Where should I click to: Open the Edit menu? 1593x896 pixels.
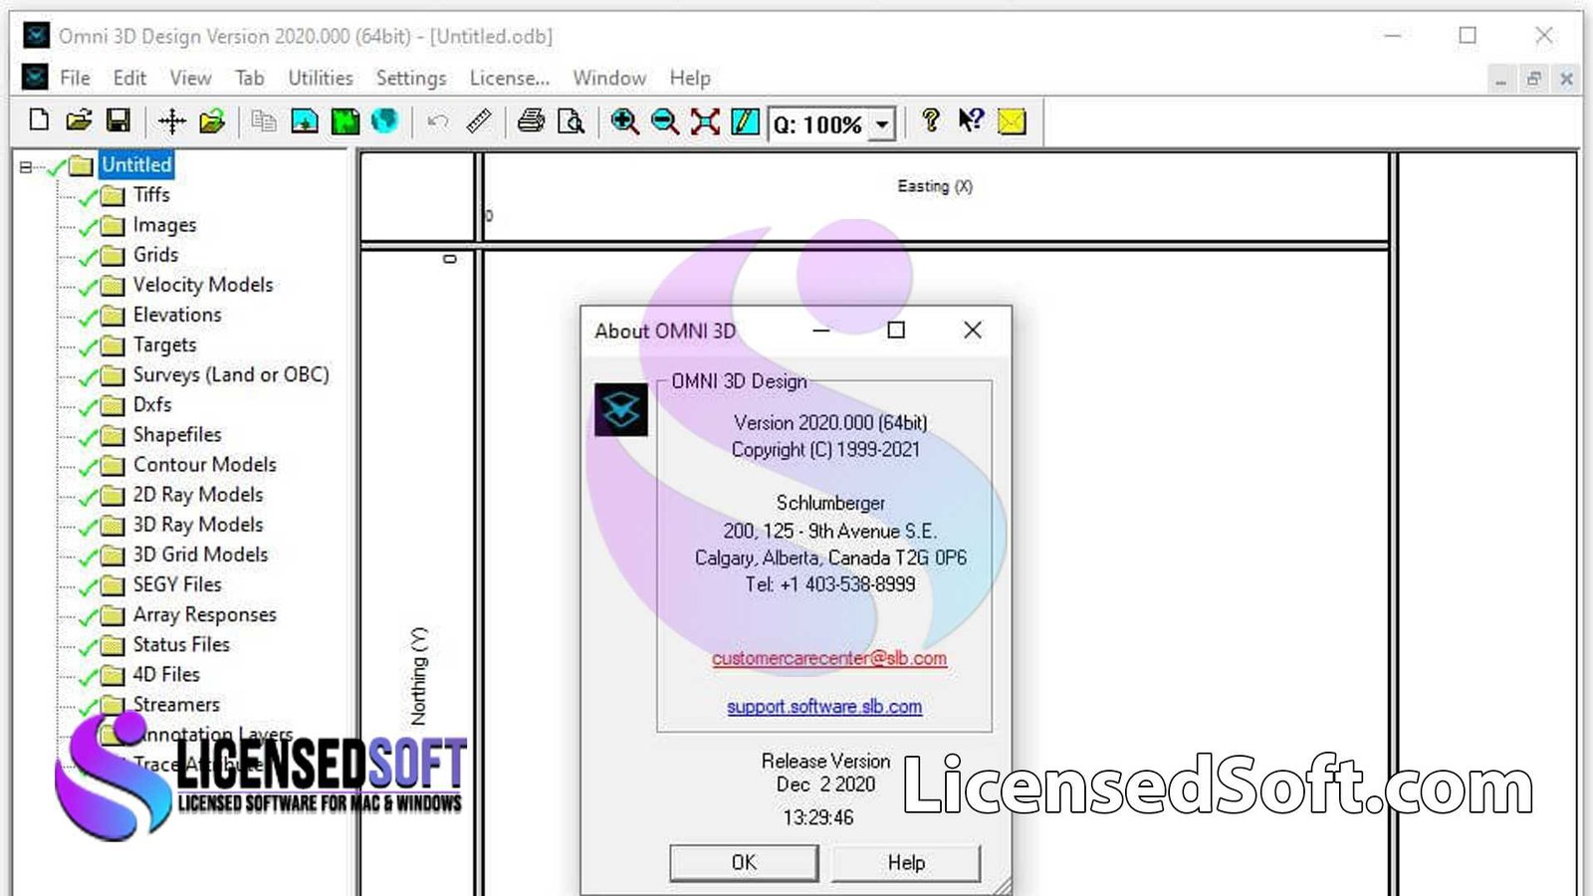[x=129, y=78]
